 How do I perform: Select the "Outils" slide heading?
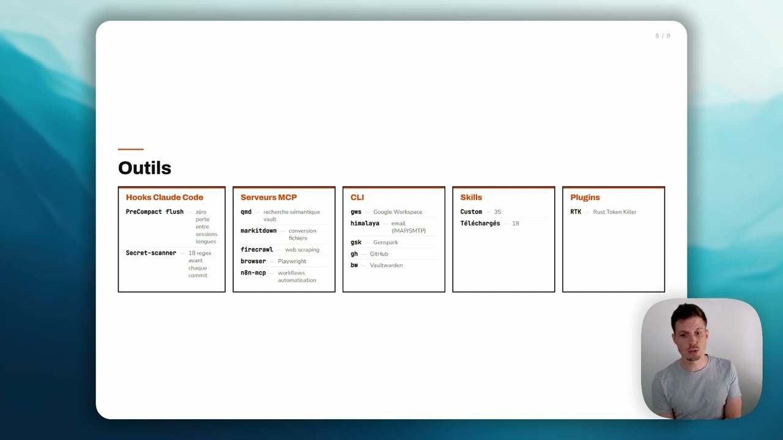[144, 168]
